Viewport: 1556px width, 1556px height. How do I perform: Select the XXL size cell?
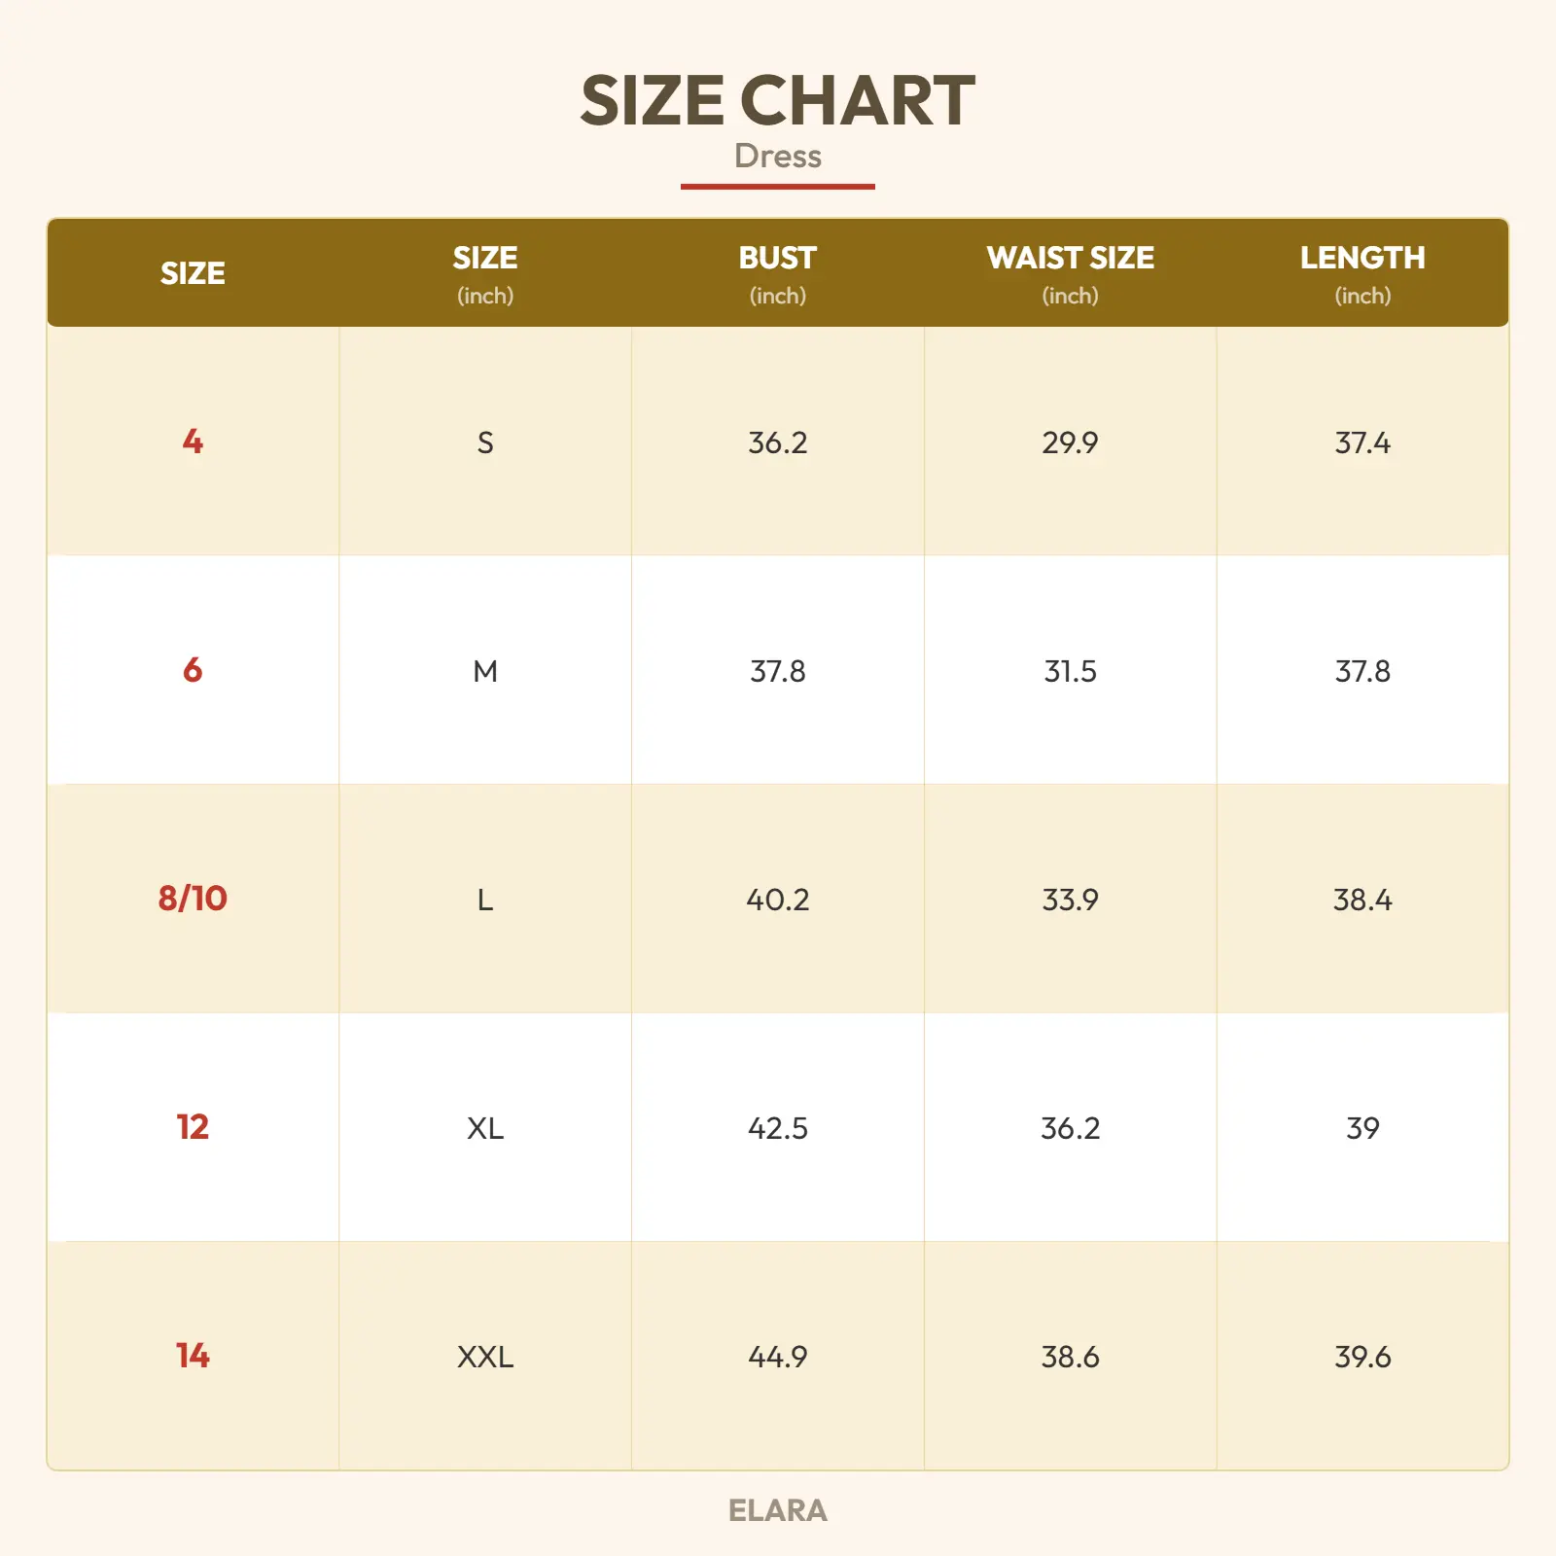(485, 1357)
